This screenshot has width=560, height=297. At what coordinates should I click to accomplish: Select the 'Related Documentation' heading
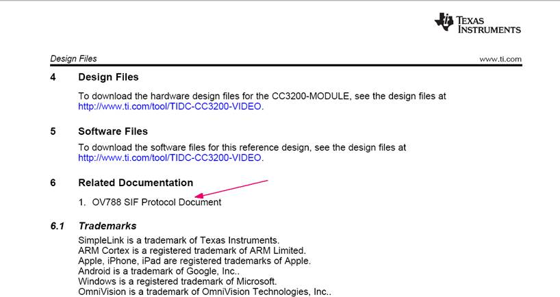click(136, 183)
